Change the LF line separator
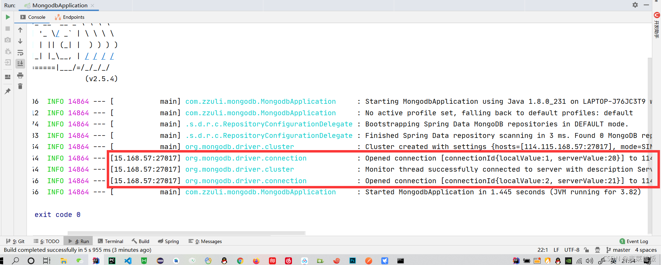The height and width of the screenshot is (265, 661). pos(556,250)
